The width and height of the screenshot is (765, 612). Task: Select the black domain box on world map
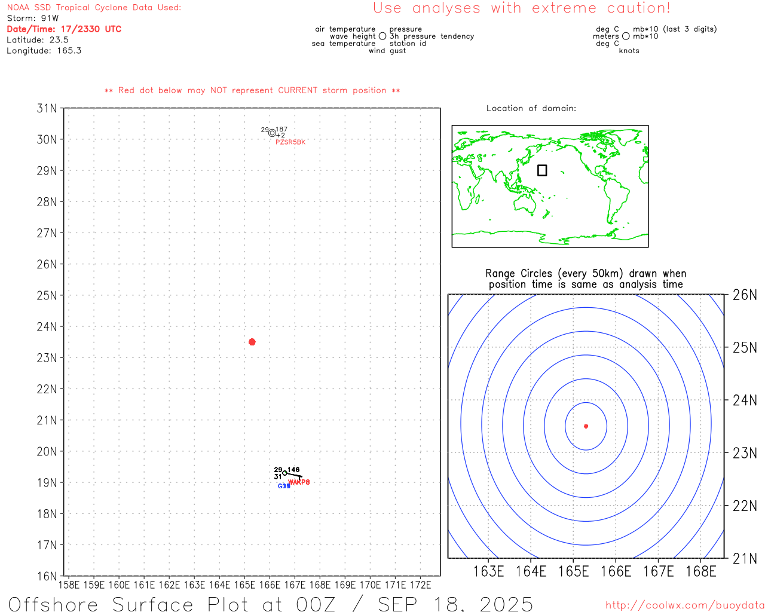click(x=542, y=170)
